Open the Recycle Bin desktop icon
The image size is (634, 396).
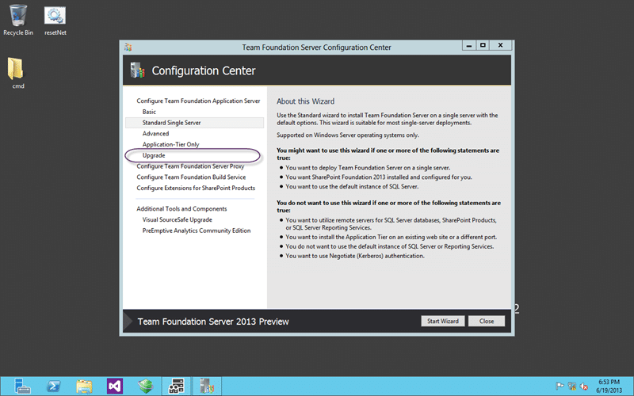(17, 21)
